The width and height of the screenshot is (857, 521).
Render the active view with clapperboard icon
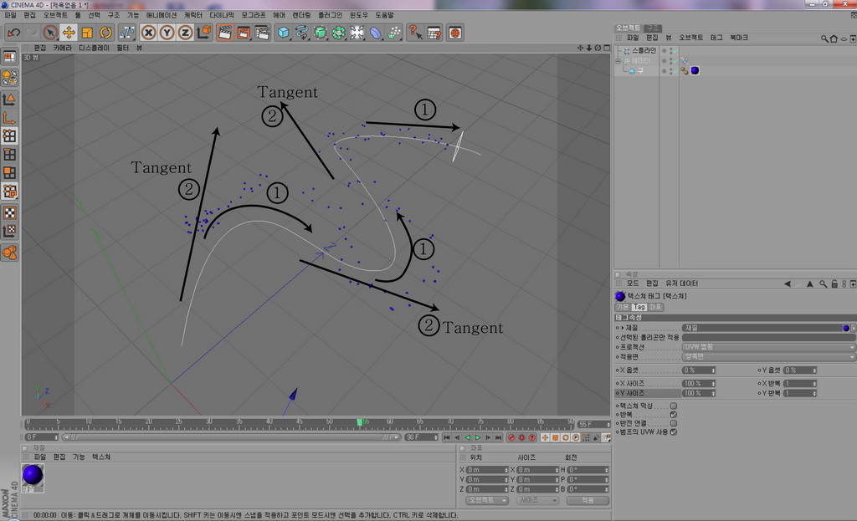coord(224,33)
